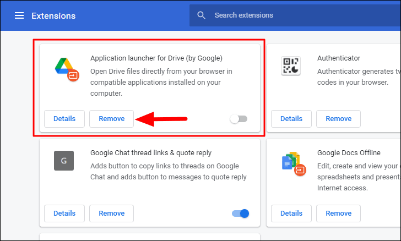Open Details for Google Chat thread links
The width and height of the screenshot is (401, 241).
[64, 213]
